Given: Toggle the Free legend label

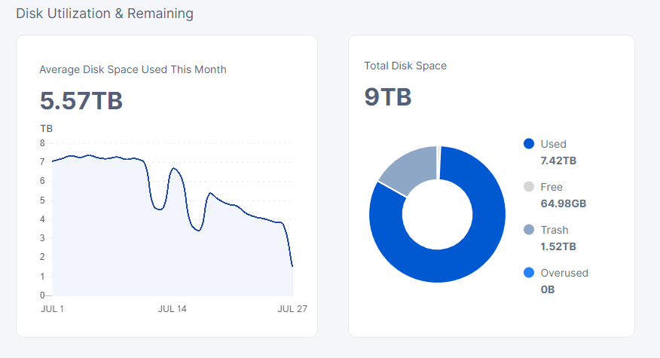Looking at the screenshot, I should (552, 187).
